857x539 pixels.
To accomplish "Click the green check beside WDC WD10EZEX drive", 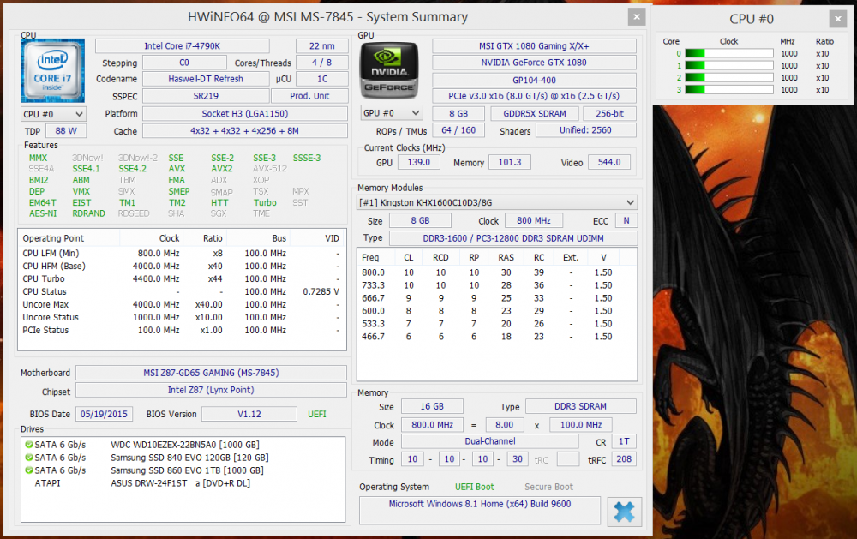I will 29,445.
